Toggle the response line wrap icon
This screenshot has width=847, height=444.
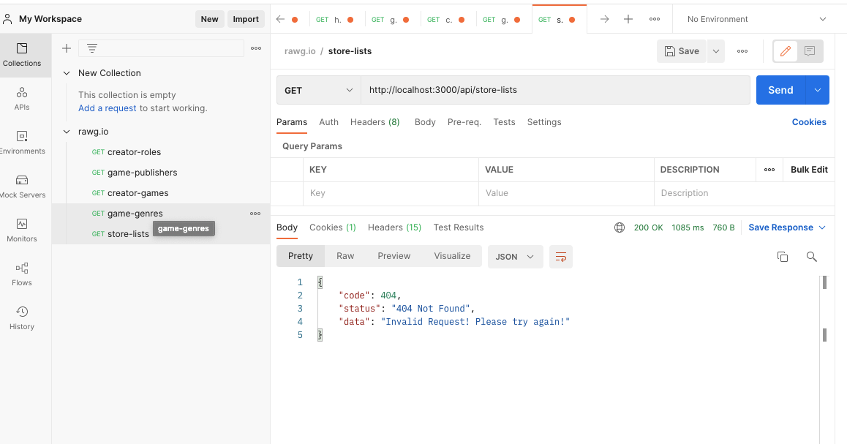[561, 257]
